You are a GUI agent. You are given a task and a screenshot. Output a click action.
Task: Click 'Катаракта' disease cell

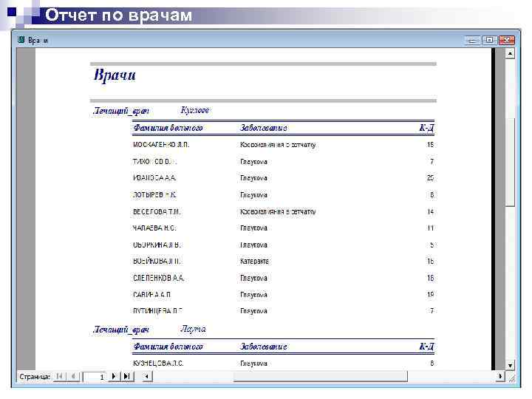pos(254,262)
